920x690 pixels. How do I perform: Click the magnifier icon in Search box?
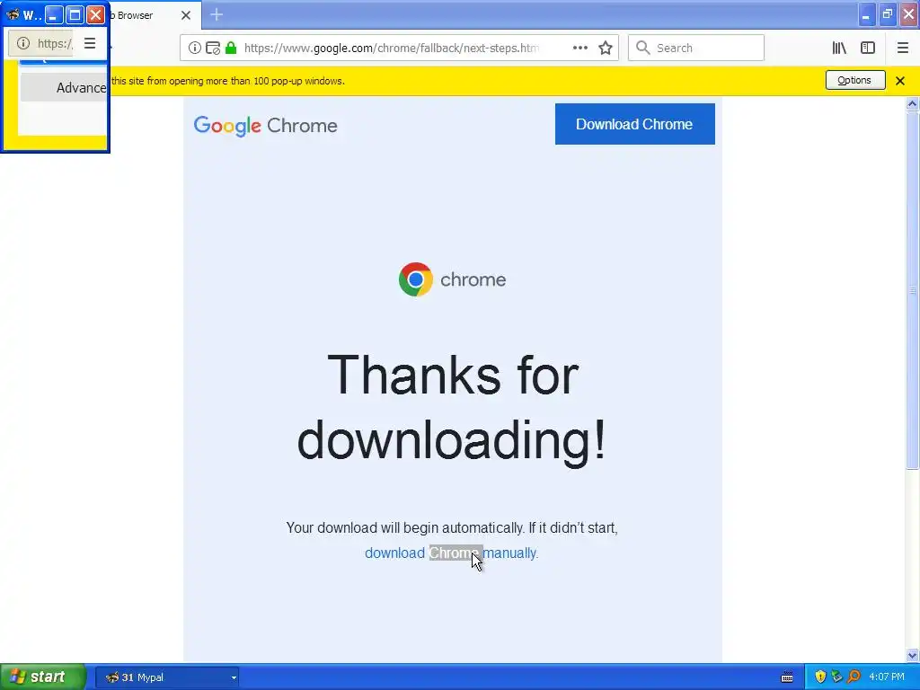pos(643,49)
